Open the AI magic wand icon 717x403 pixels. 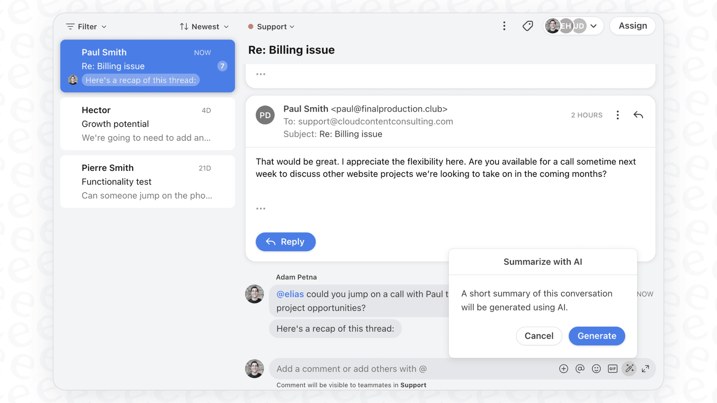629,368
